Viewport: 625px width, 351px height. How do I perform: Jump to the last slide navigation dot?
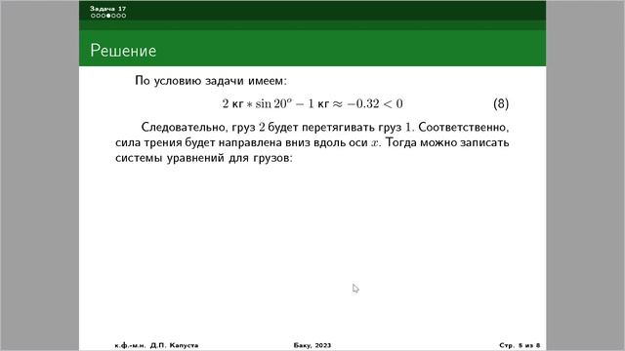click(124, 16)
